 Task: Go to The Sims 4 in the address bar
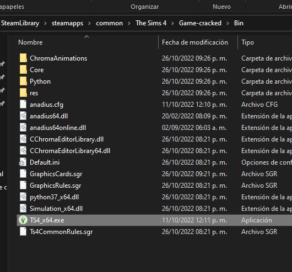tap(151, 23)
